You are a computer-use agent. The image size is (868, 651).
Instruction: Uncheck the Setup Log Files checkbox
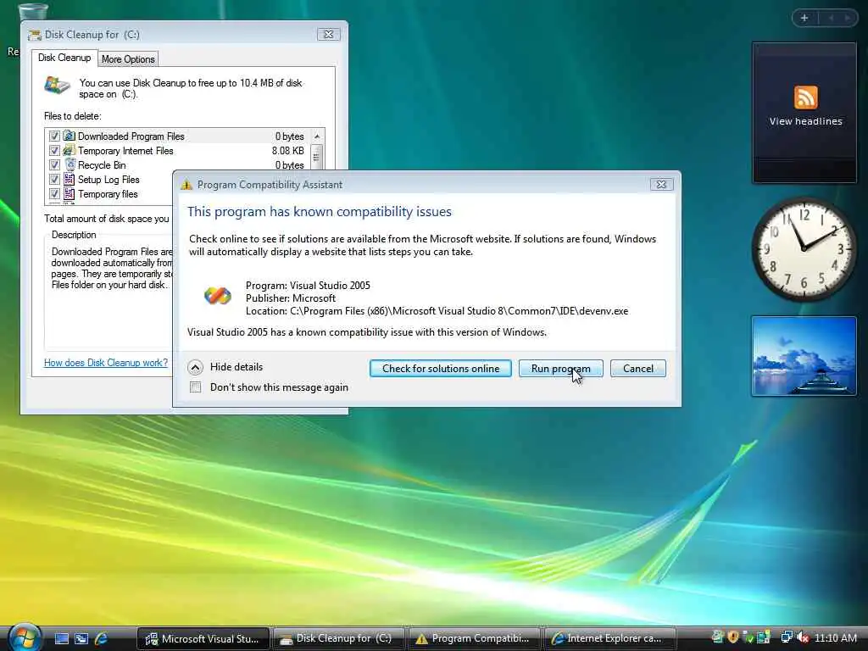(x=54, y=179)
